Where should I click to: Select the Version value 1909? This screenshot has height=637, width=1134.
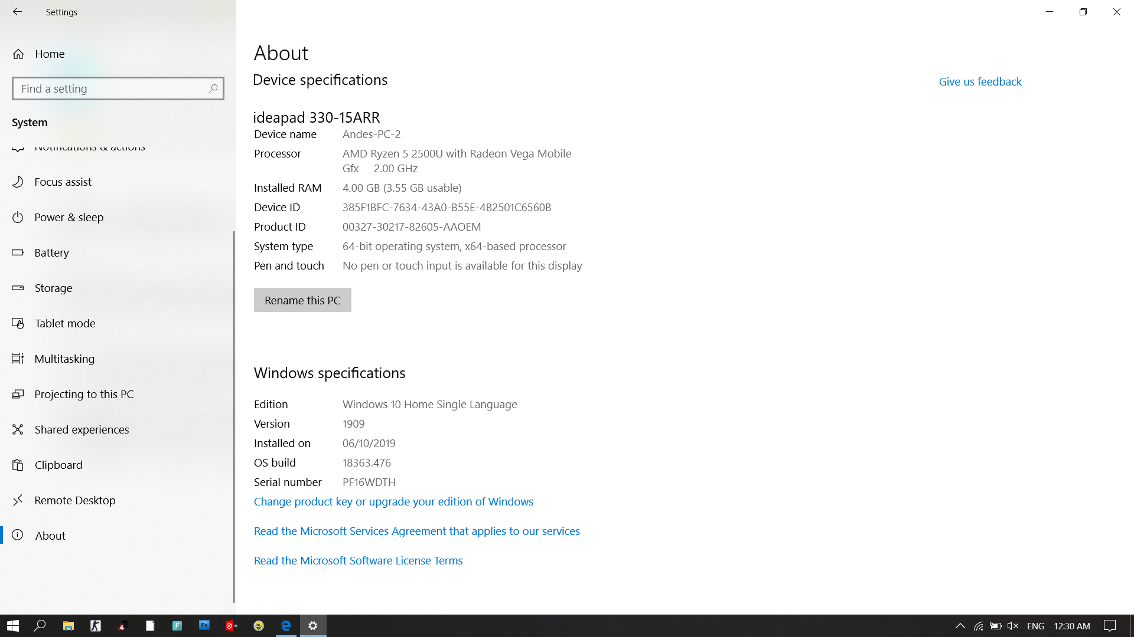pos(354,423)
